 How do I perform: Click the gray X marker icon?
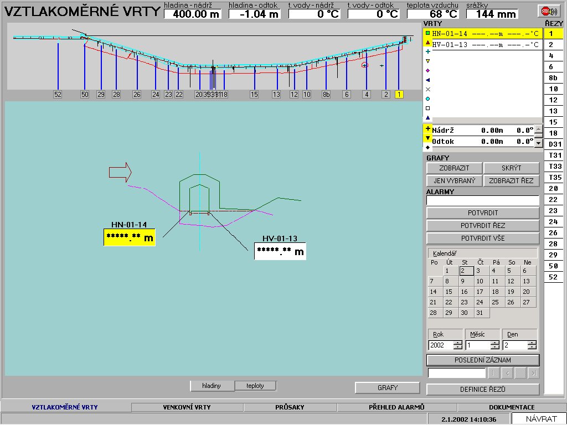[x=427, y=89]
